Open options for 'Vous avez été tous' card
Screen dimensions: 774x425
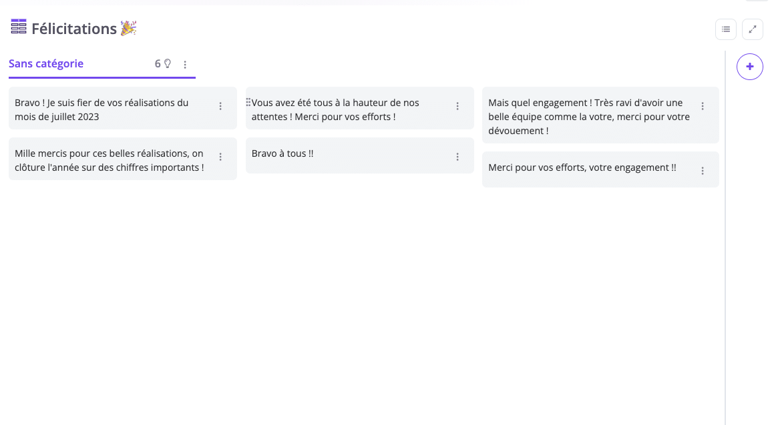pos(457,106)
